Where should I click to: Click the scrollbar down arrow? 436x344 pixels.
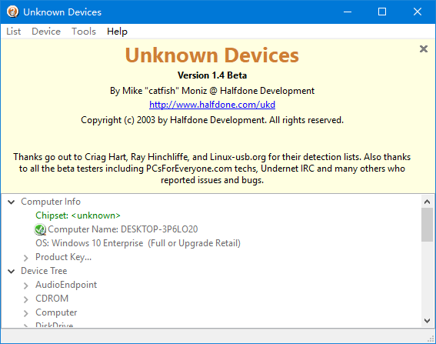[x=427, y=321]
